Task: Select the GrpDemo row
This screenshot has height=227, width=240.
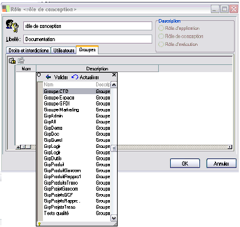Action: (x=77, y=128)
